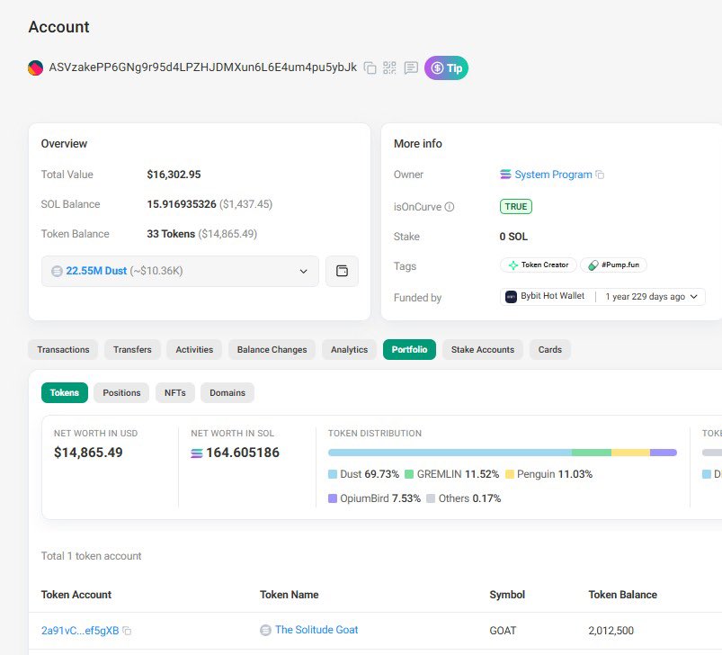Click the 33 Tokens balance text
The image size is (722, 655).
pos(171,234)
